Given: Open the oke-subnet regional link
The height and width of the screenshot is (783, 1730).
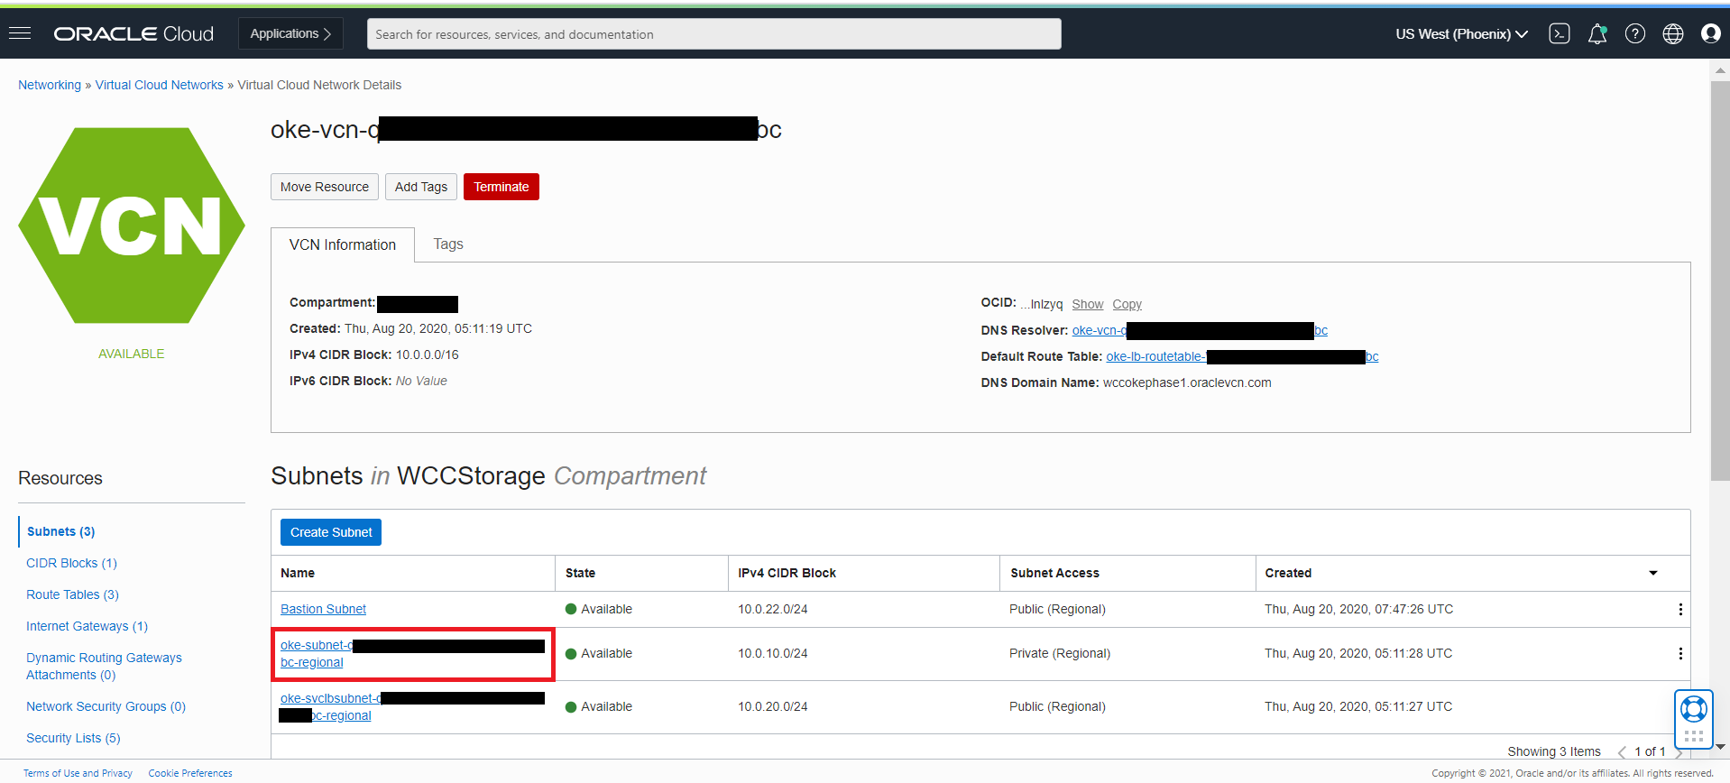Looking at the screenshot, I should (x=412, y=653).
